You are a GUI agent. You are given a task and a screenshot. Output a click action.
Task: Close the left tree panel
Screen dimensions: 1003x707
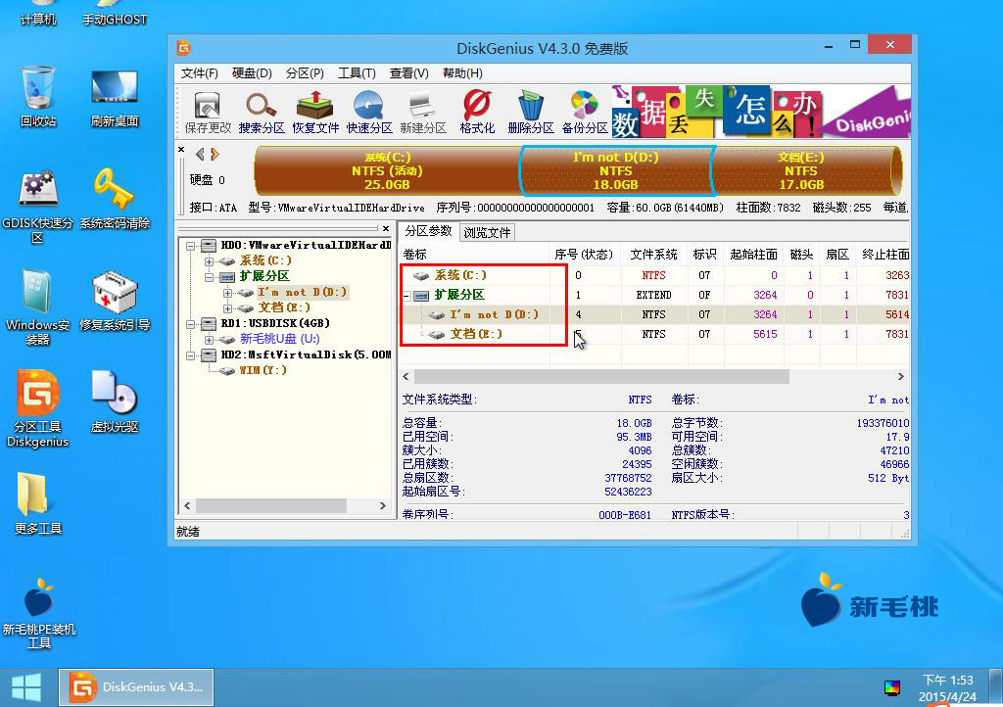coord(386,228)
